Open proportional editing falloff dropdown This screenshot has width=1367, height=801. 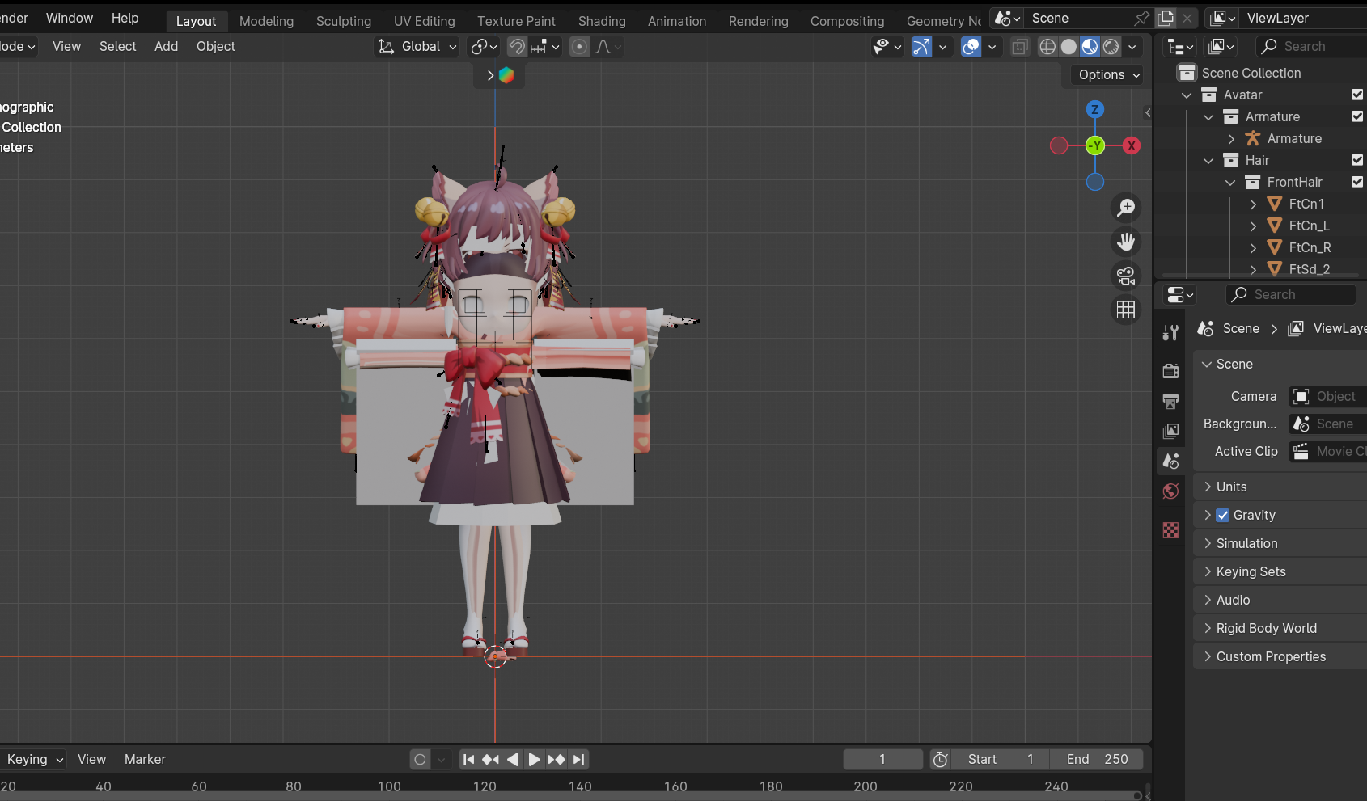608,47
